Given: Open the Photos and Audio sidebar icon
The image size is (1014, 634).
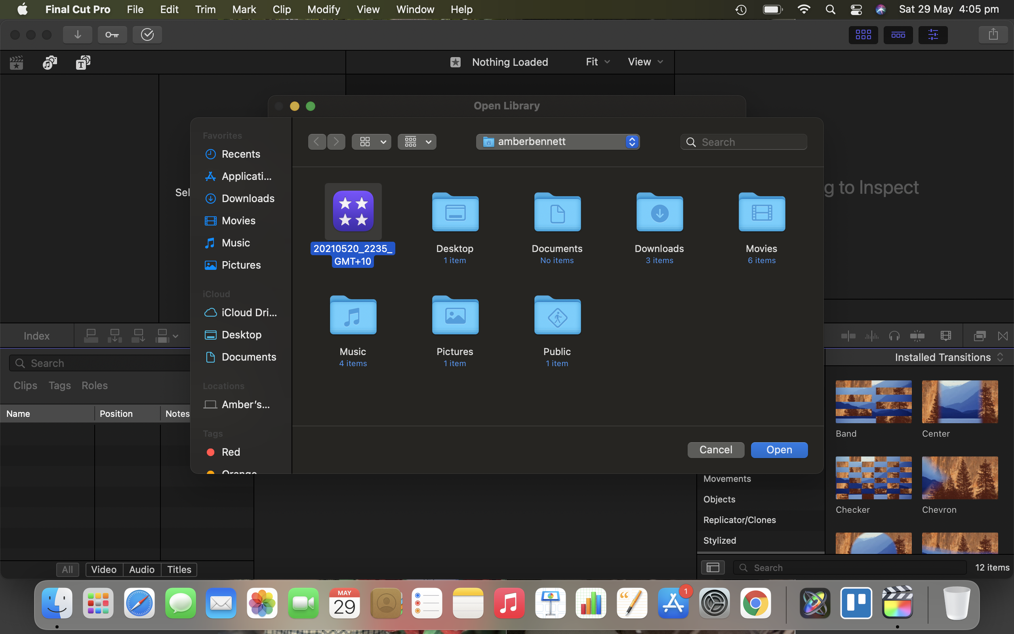Looking at the screenshot, I should coord(50,63).
